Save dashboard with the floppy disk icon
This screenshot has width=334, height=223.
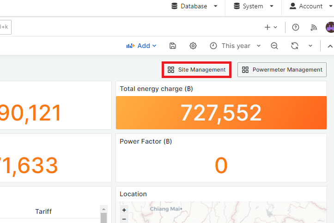click(172, 46)
